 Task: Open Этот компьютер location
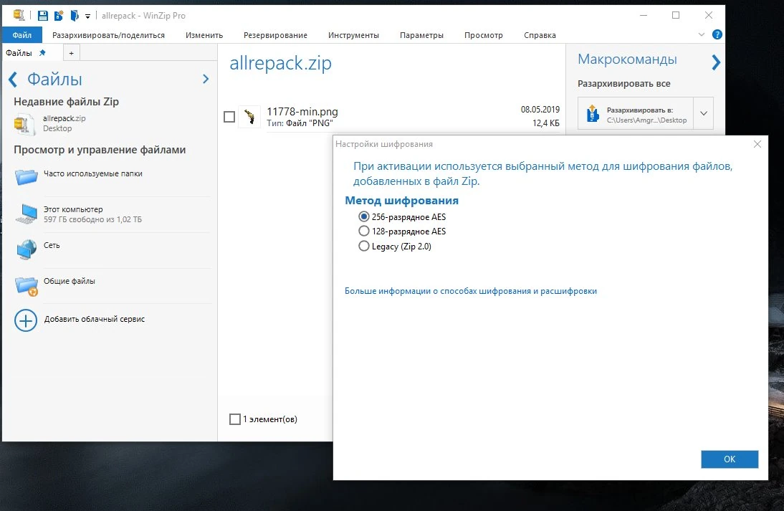(x=92, y=214)
